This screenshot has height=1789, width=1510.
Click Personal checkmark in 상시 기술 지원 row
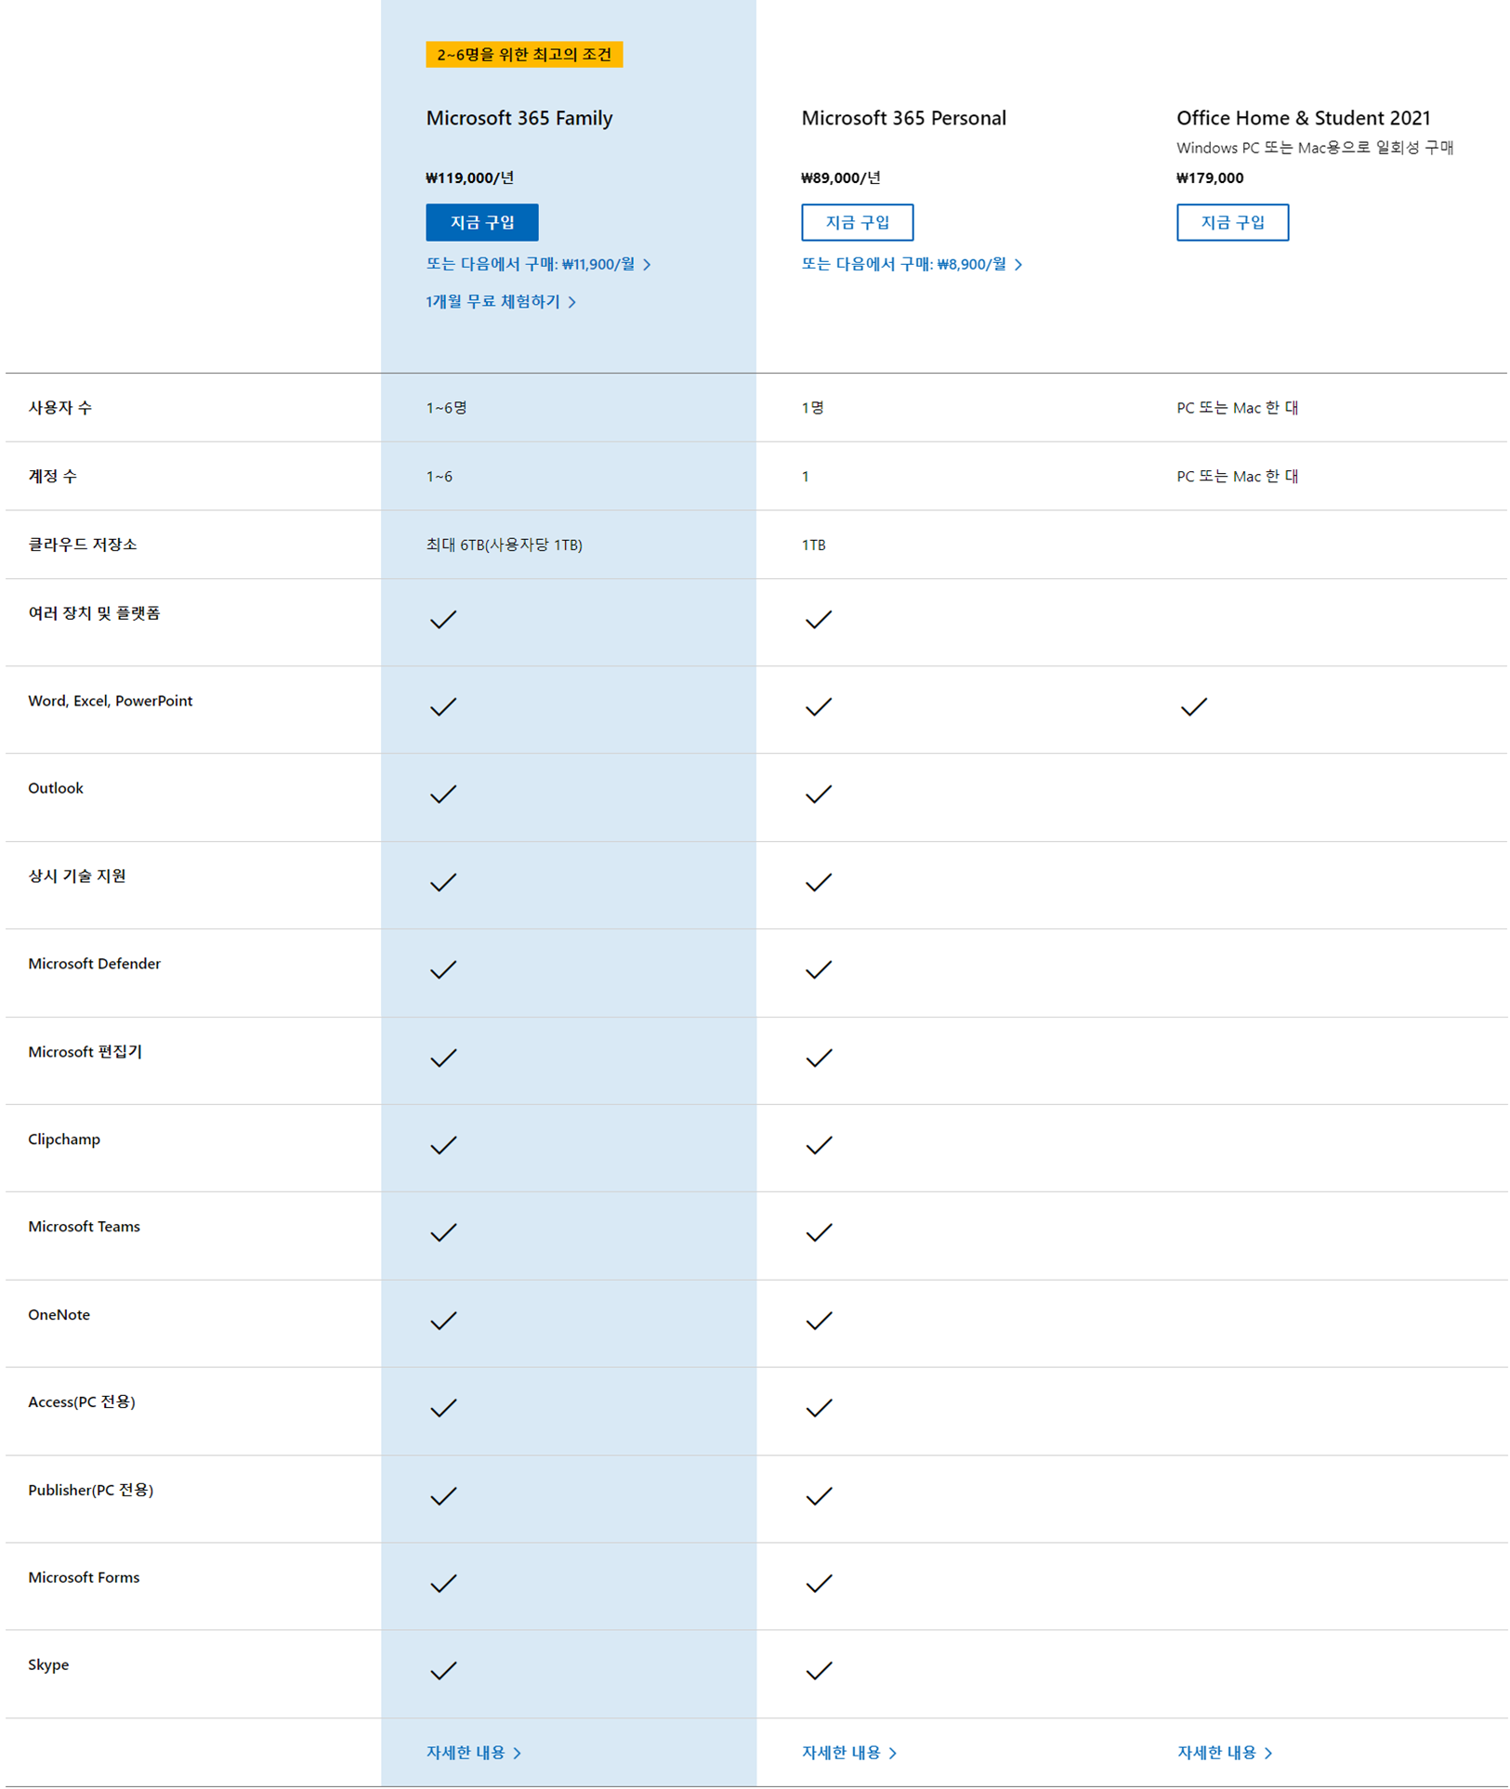point(819,883)
